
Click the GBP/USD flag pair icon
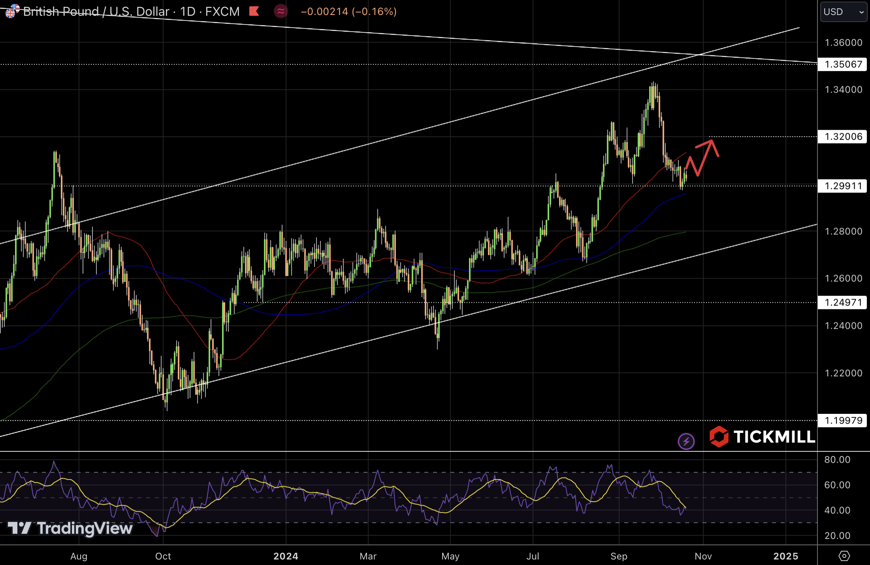click(x=12, y=11)
